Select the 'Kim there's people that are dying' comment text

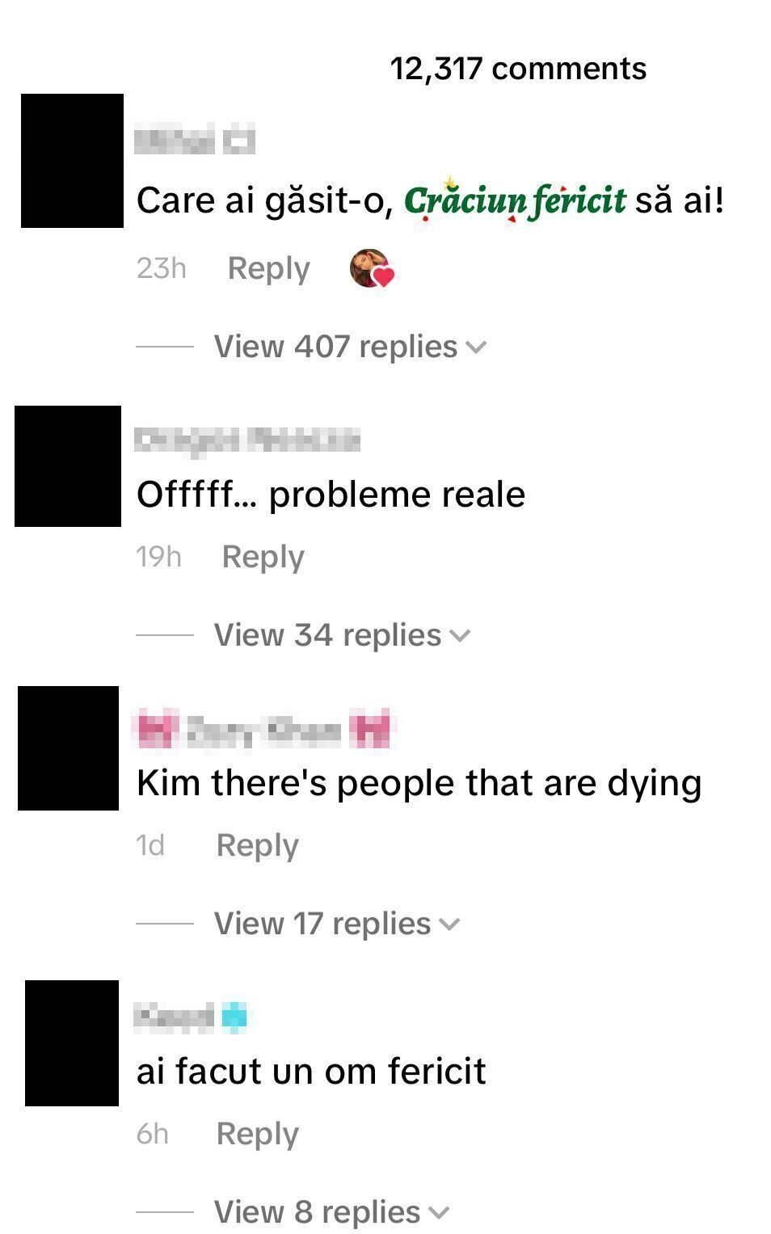pyautogui.click(x=419, y=783)
